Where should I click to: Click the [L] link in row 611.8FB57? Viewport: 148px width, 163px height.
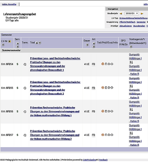pyautogui.click(x=131, y=133)
